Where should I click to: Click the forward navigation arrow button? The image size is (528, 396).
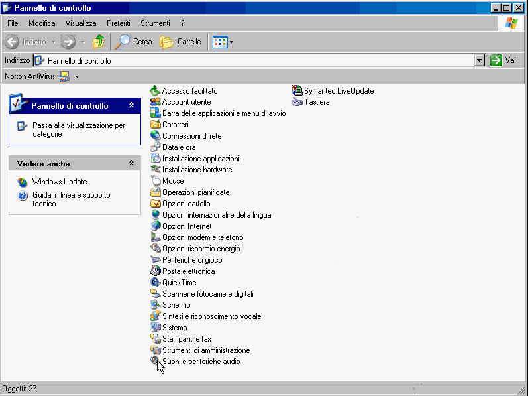[x=68, y=42]
